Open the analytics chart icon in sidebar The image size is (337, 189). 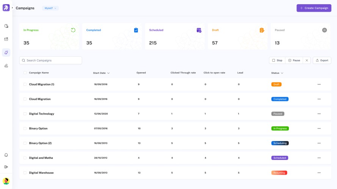click(x=6, y=26)
